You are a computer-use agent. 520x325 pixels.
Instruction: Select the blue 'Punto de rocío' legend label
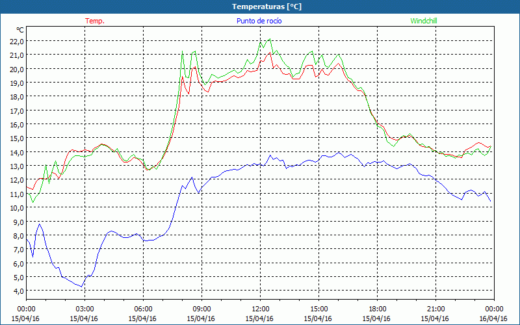click(259, 21)
